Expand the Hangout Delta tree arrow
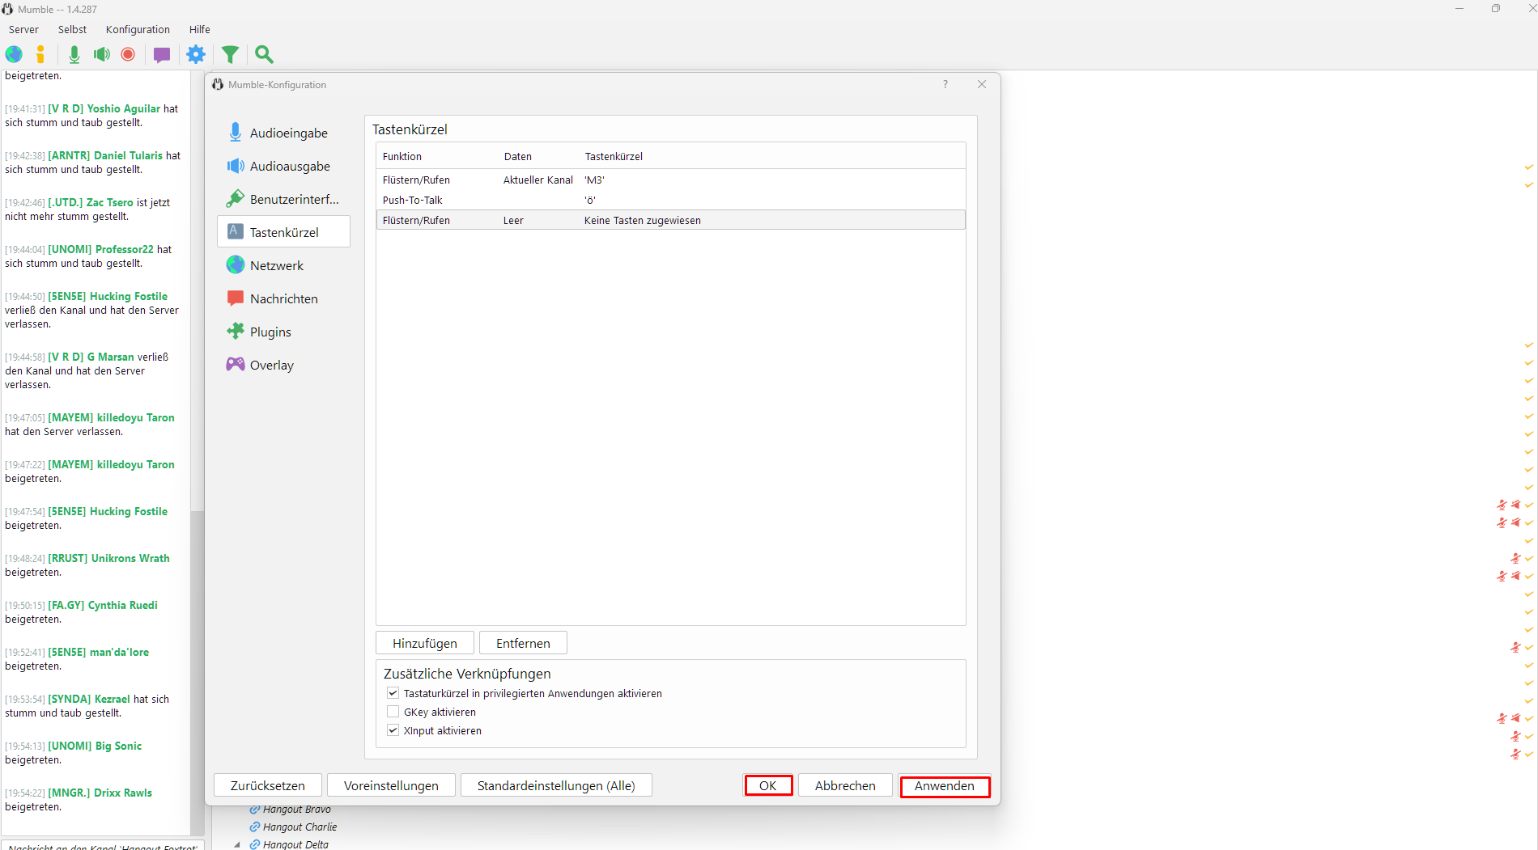 tap(237, 844)
